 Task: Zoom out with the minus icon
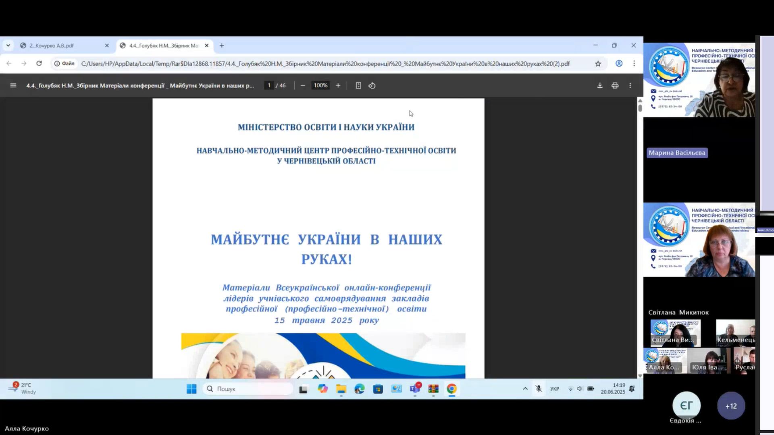pos(303,85)
